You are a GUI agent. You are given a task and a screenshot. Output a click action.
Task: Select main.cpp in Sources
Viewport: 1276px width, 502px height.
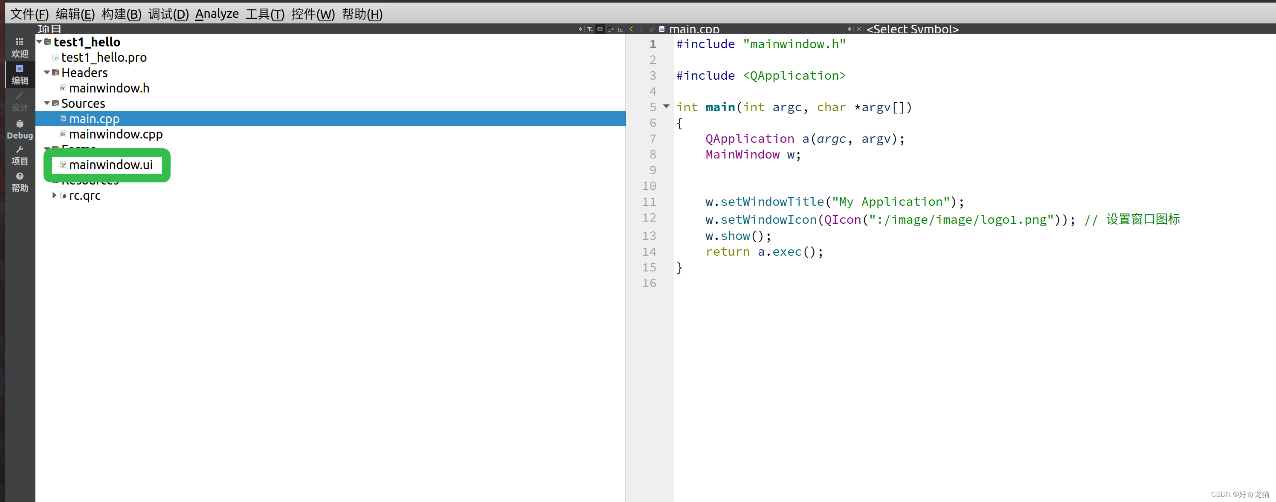[x=94, y=119]
